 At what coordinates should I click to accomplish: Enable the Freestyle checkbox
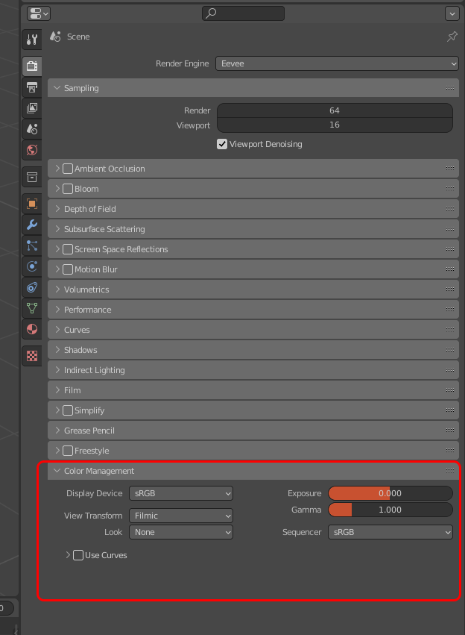(x=68, y=451)
